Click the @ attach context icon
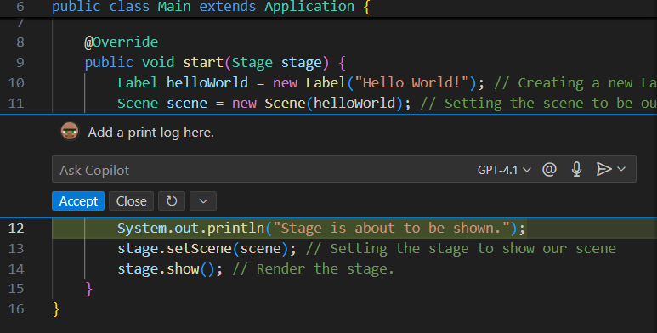The width and height of the screenshot is (657, 333). click(x=549, y=169)
